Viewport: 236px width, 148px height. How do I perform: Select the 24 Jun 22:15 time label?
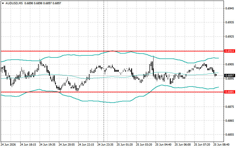(86, 145)
